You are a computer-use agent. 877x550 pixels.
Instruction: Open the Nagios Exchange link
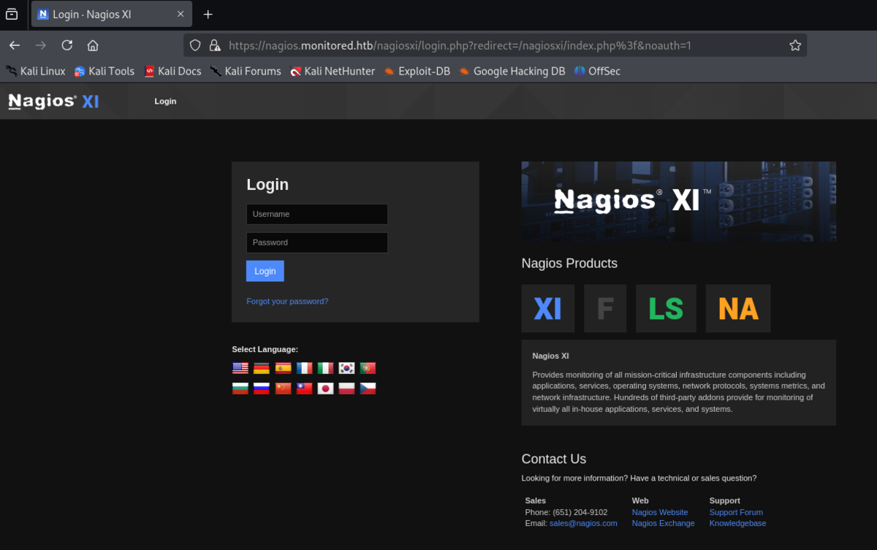coord(664,523)
